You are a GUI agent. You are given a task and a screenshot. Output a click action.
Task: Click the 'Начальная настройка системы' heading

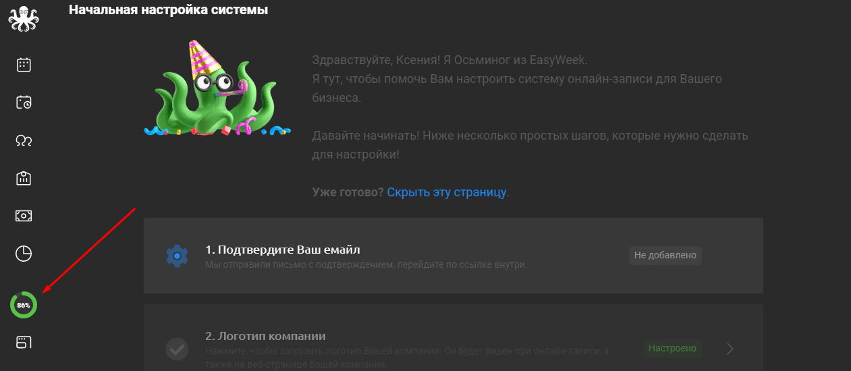(168, 10)
